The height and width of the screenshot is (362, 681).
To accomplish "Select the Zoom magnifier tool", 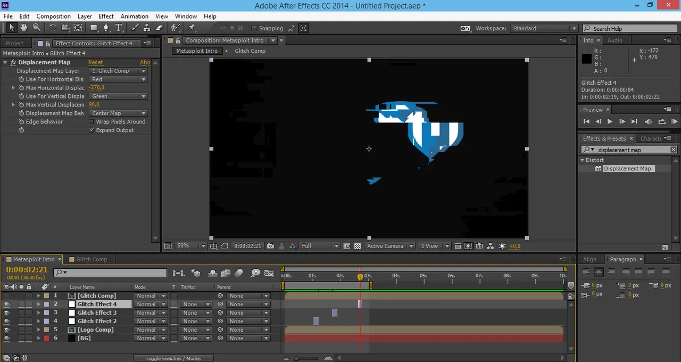I will [x=37, y=28].
